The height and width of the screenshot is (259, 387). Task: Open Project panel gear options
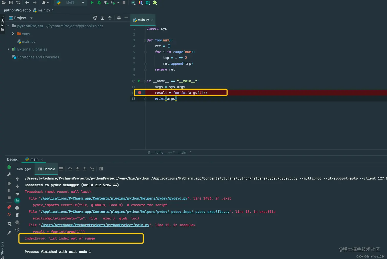(x=119, y=18)
